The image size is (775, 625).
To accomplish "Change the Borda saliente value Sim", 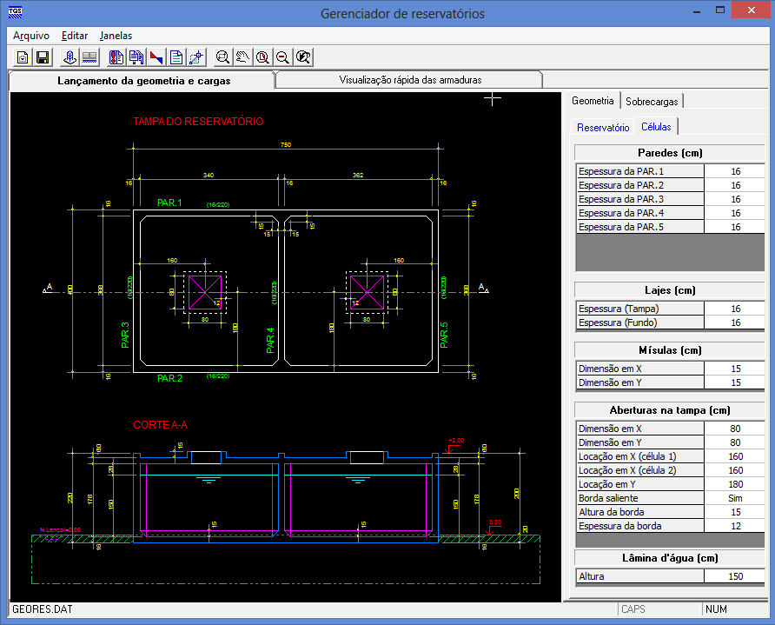I will (735, 498).
